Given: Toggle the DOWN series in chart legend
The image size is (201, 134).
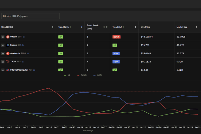Looking at the screenshot, I should (82, 75).
